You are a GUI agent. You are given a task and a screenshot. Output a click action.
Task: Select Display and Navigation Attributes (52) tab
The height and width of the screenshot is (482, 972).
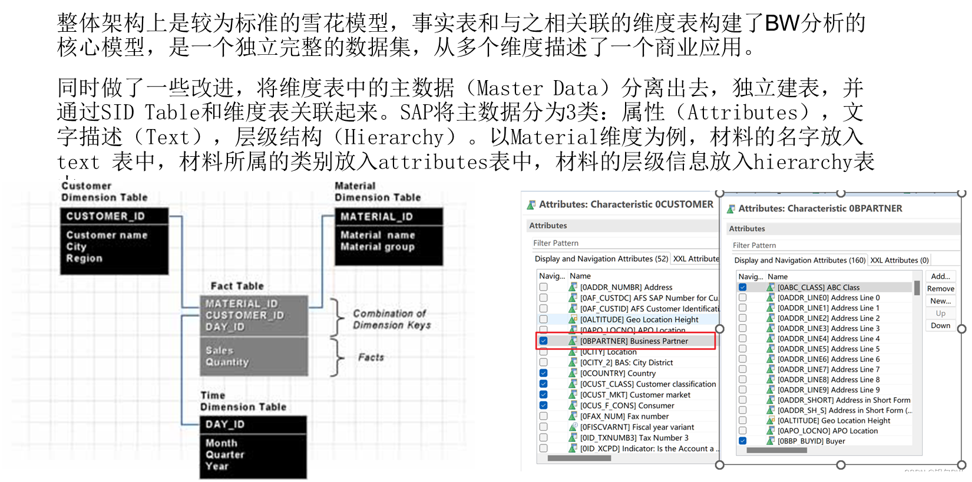pyautogui.click(x=601, y=259)
